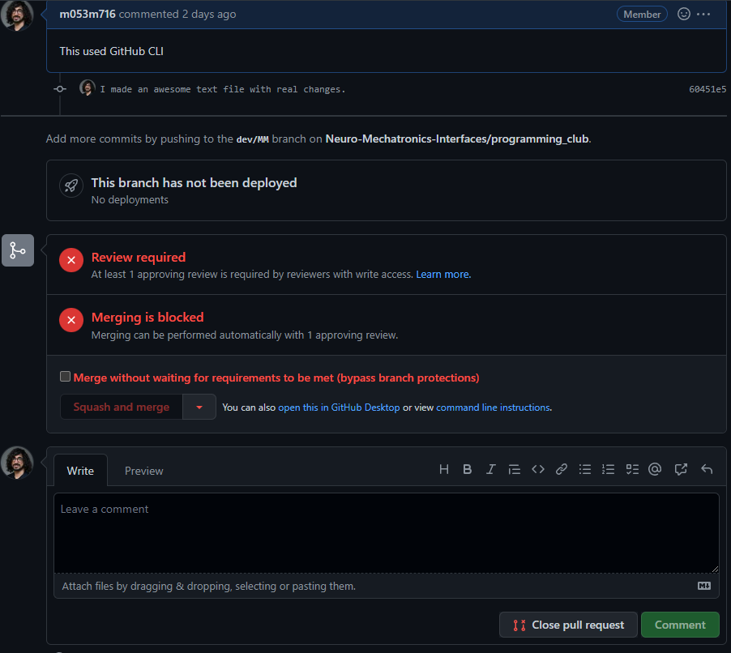Screen dimensions: 731x653
Task: Mention a user with the @ icon
Action: click(x=656, y=469)
